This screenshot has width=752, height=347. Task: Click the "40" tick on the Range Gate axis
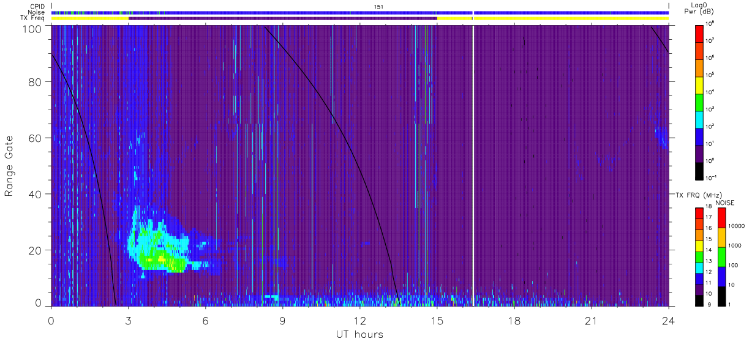36,195
